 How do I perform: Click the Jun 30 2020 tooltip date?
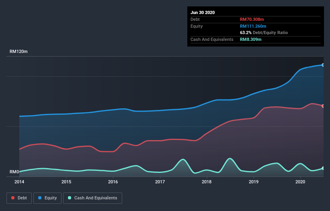203,12
